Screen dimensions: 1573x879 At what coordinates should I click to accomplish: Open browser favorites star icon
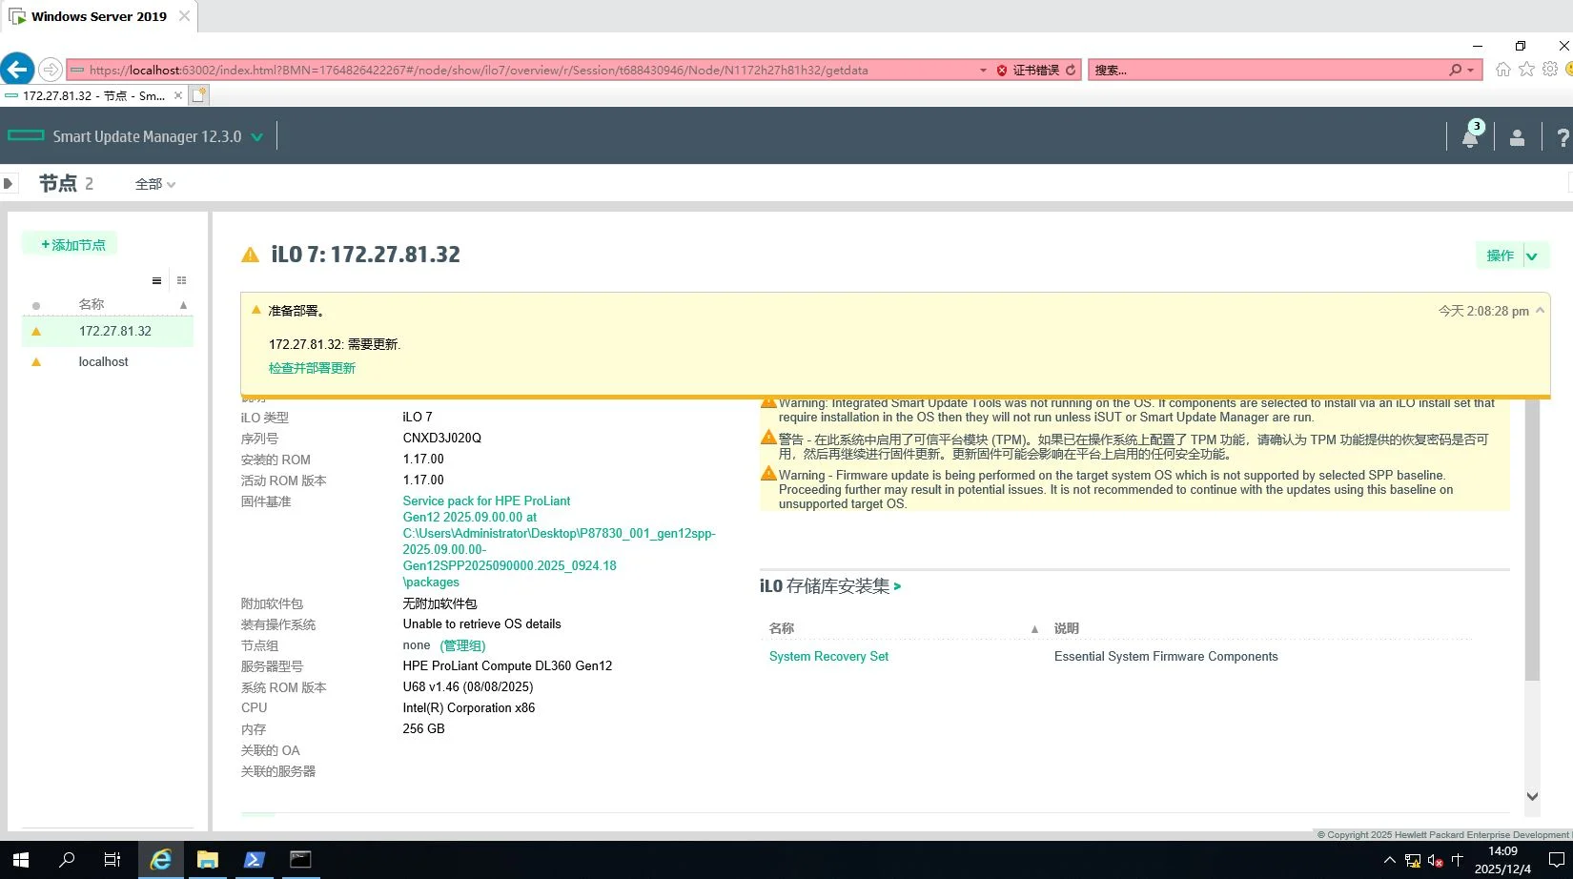[x=1526, y=70]
